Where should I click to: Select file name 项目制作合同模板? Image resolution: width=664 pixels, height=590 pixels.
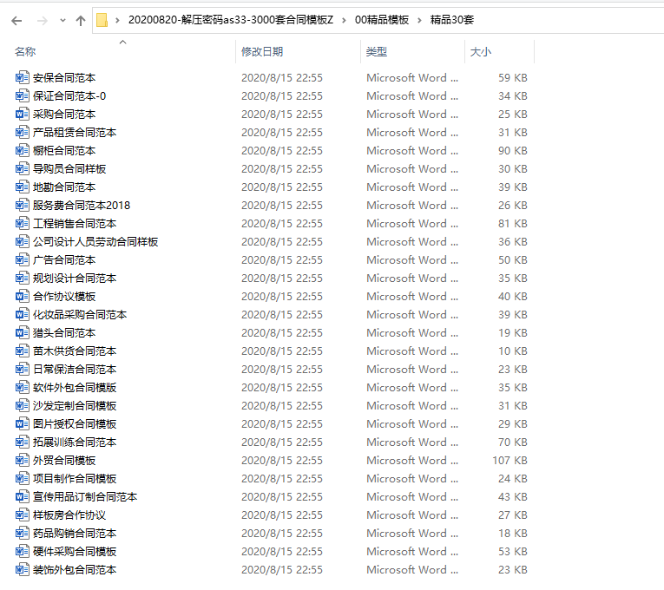pyautogui.click(x=75, y=478)
